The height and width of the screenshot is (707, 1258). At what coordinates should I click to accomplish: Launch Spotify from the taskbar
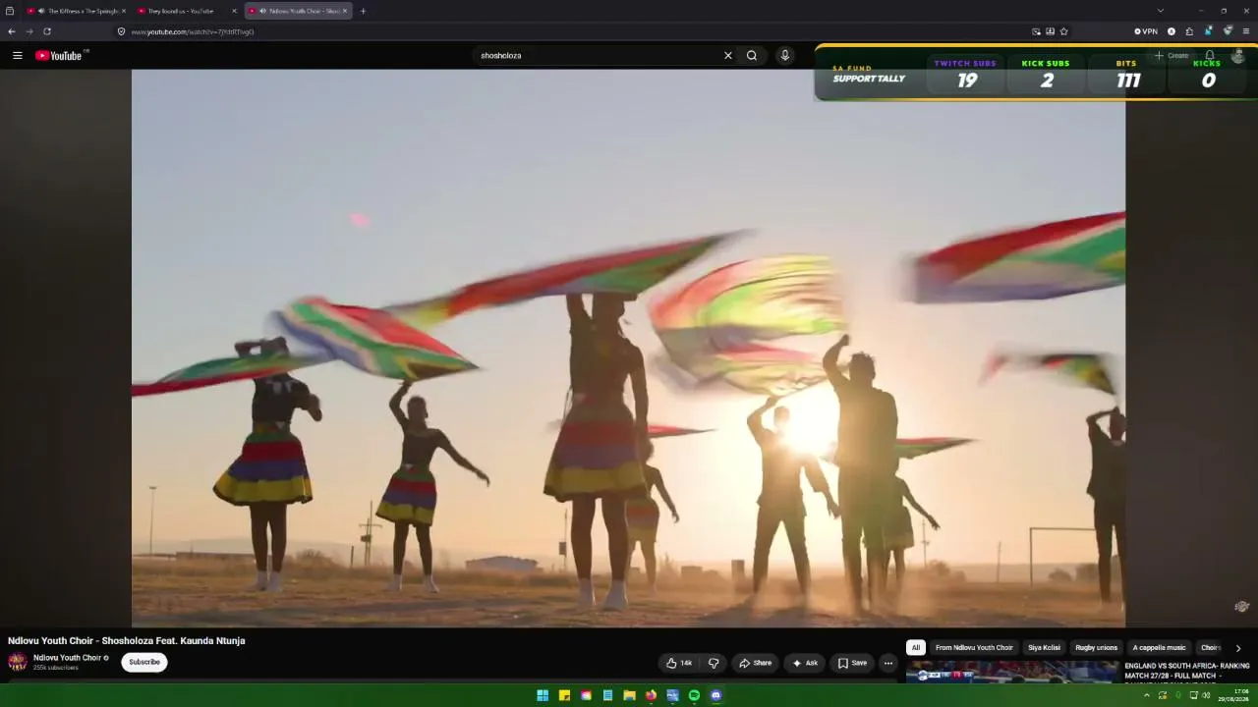pyautogui.click(x=694, y=695)
